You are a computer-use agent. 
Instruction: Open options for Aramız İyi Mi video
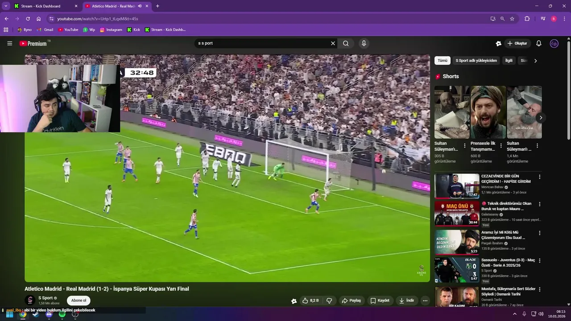[x=539, y=233]
